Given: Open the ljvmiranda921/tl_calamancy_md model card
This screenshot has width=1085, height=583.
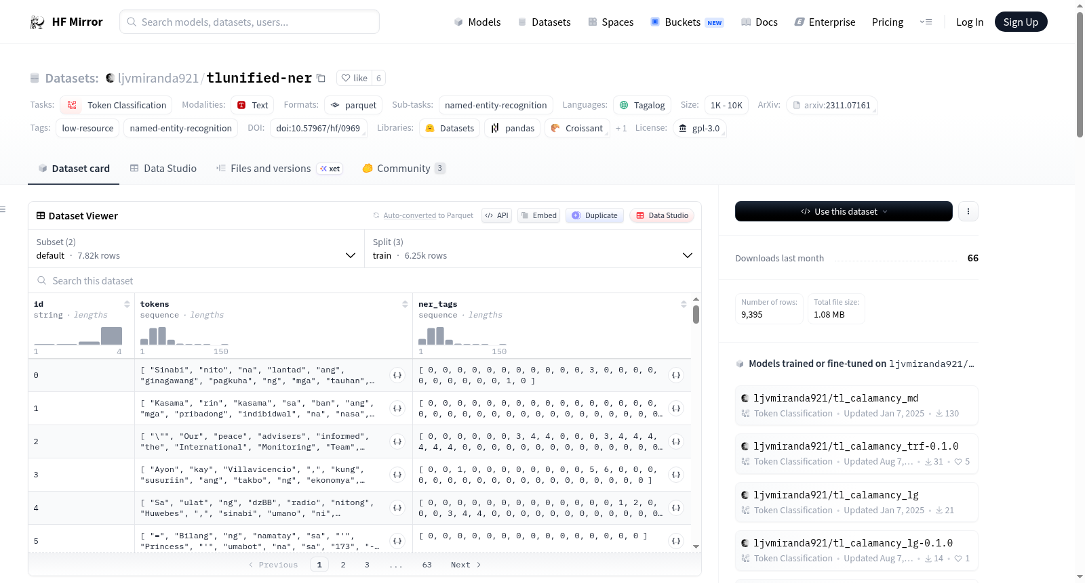Looking at the screenshot, I should pos(856,405).
